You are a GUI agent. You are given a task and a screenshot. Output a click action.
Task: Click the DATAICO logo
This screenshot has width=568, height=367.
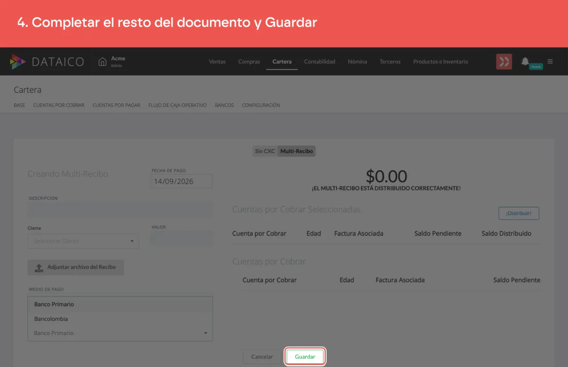(x=47, y=62)
